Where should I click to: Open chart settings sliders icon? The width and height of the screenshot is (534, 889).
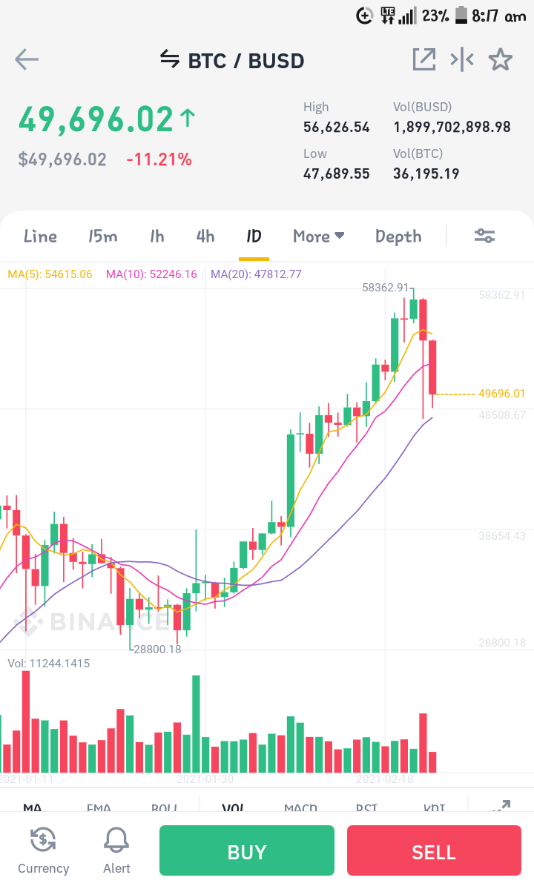485,236
